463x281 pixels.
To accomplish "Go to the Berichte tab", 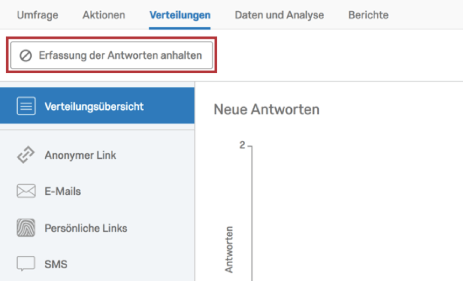I will [x=368, y=15].
